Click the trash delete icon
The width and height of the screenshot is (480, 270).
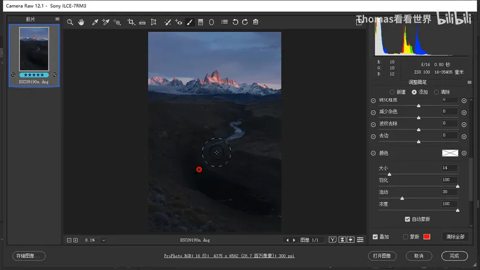tap(256, 22)
